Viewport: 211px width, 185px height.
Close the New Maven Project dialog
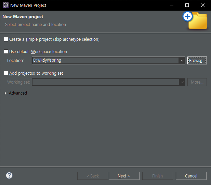click(x=203, y=5)
